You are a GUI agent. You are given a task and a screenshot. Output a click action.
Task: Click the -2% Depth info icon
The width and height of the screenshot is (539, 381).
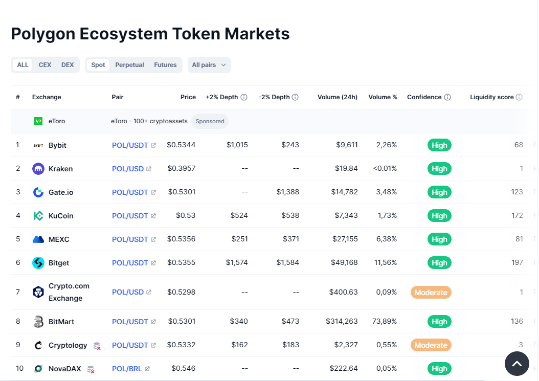click(295, 97)
